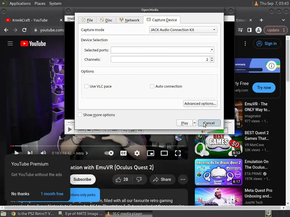
Task: Close the KreekCraft YouTube browser tab
Action: tap(61, 20)
